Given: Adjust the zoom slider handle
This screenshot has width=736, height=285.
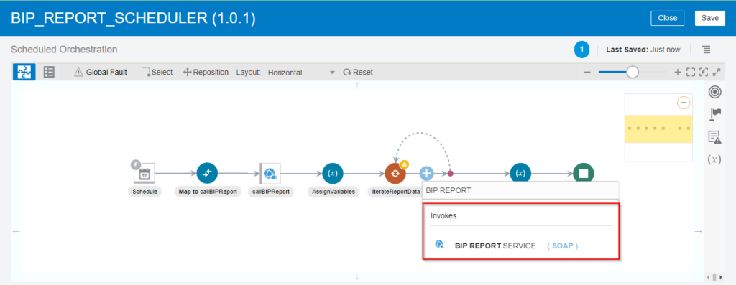Looking at the screenshot, I should pyautogui.click(x=632, y=73).
